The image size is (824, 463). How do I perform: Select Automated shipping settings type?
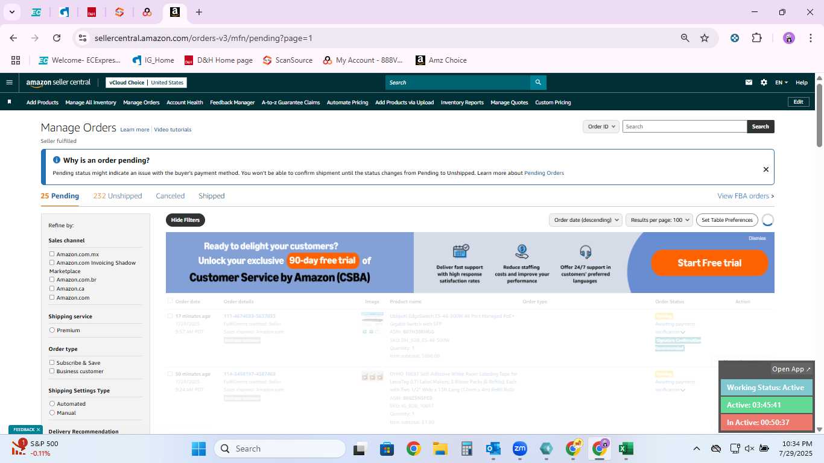(52, 404)
